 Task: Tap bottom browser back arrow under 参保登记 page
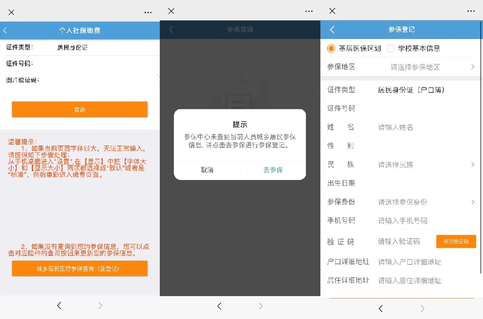[x=380, y=309]
